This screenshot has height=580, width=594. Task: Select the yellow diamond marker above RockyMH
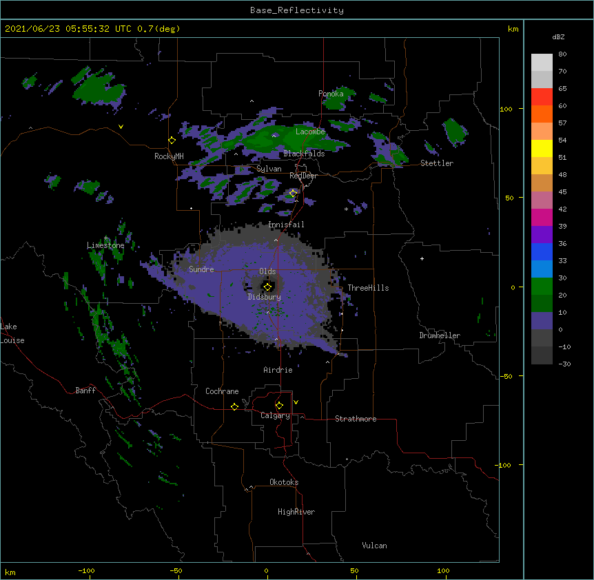(x=172, y=141)
